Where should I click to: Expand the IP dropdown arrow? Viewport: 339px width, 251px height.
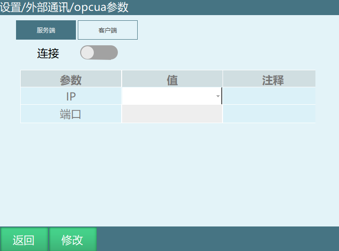[x=218, y=96]
